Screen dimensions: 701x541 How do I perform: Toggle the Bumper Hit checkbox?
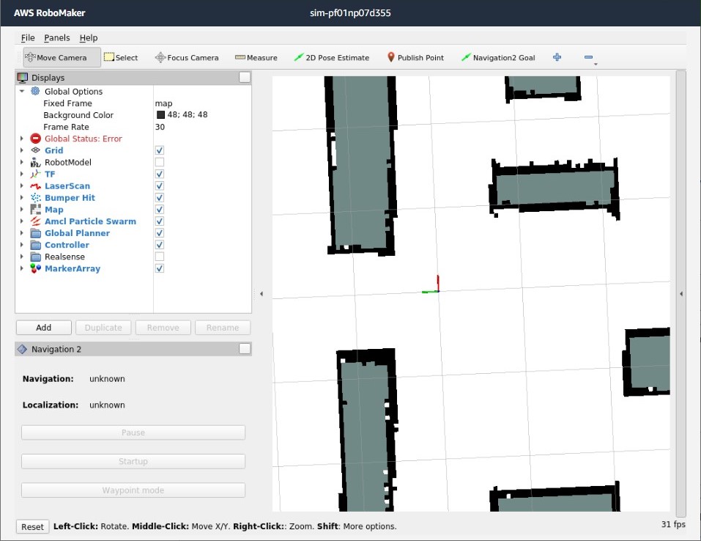pos(160,198)
